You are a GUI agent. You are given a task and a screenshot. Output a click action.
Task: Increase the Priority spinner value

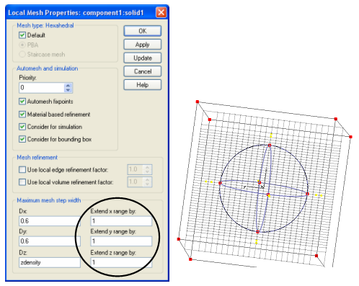pyautogui.click(x=68, y=85)
